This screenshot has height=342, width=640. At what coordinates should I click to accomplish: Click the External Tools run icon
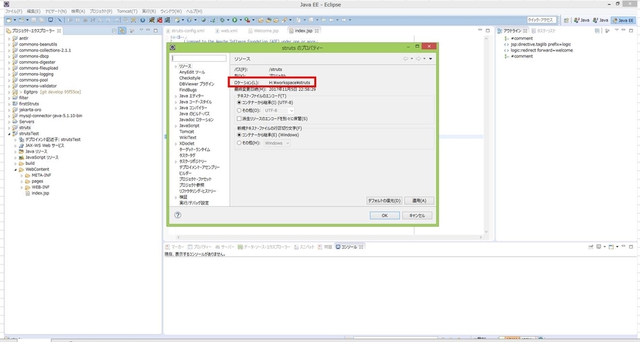tap(247, 20)
